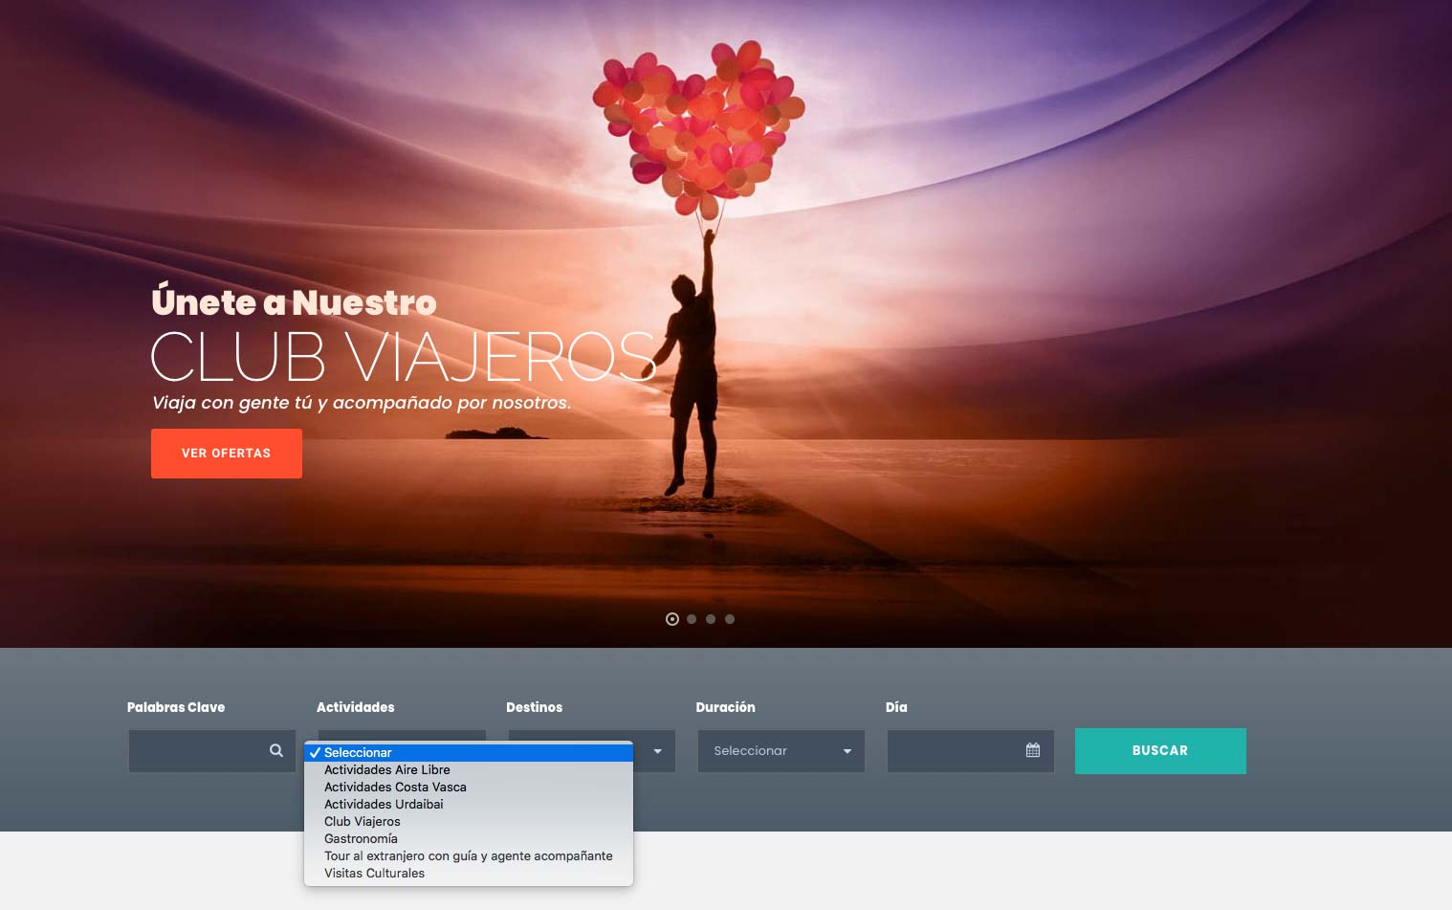Choose Actividades Costa Vasca option
The width and height of the screenshot is (1452, 910).
coord(469,788)
